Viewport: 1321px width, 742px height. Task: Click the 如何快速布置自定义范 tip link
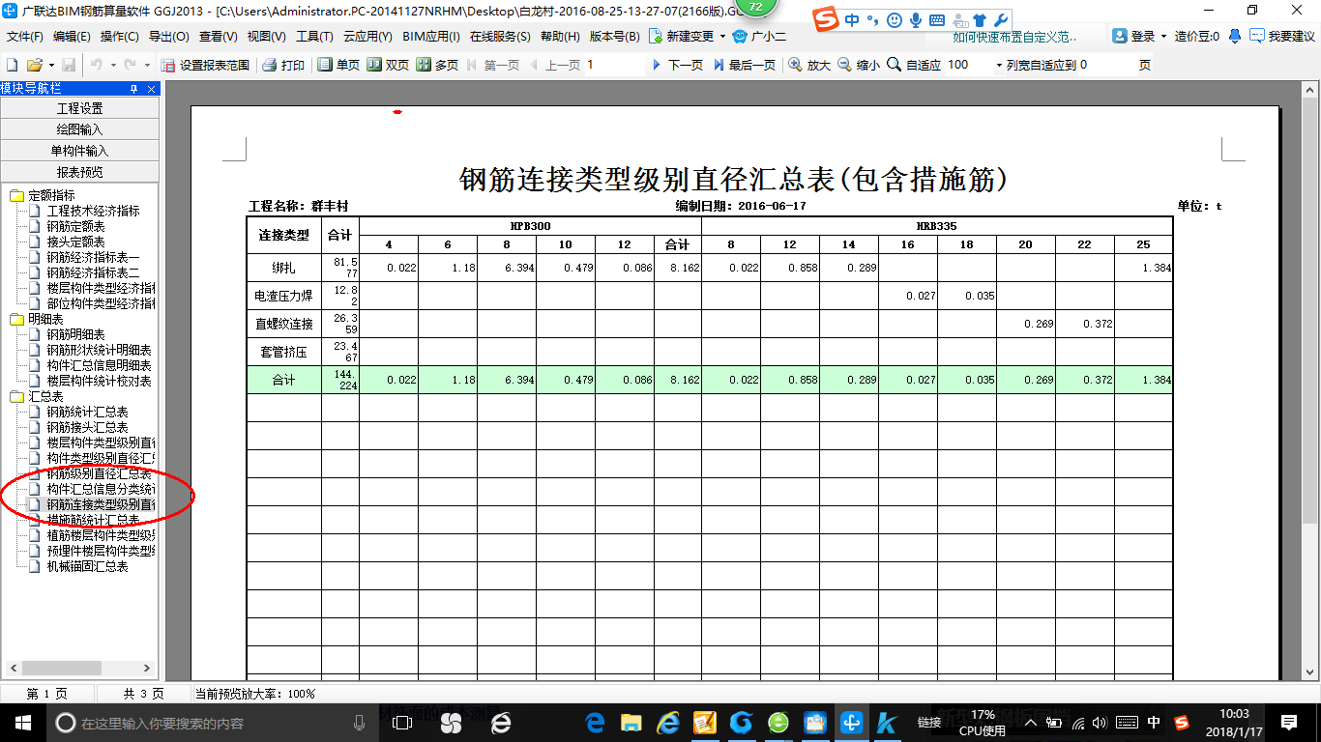point(1014,37)
